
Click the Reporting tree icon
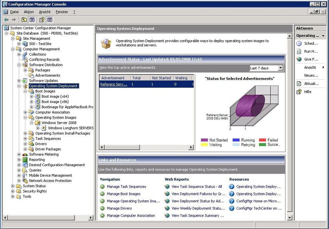[25, 160]
